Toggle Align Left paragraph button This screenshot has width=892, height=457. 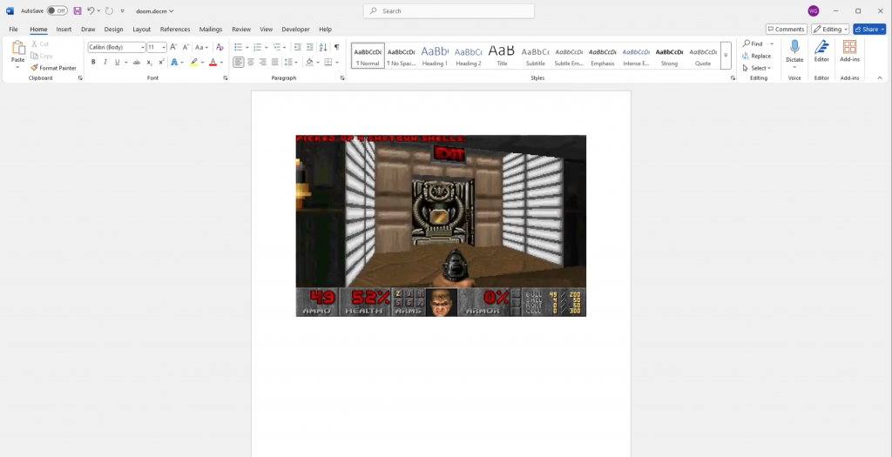(239, 63)
